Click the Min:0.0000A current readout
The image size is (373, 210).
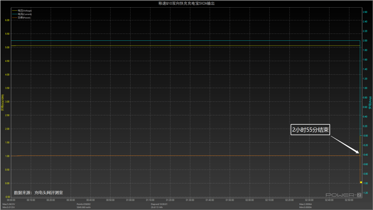305,207
